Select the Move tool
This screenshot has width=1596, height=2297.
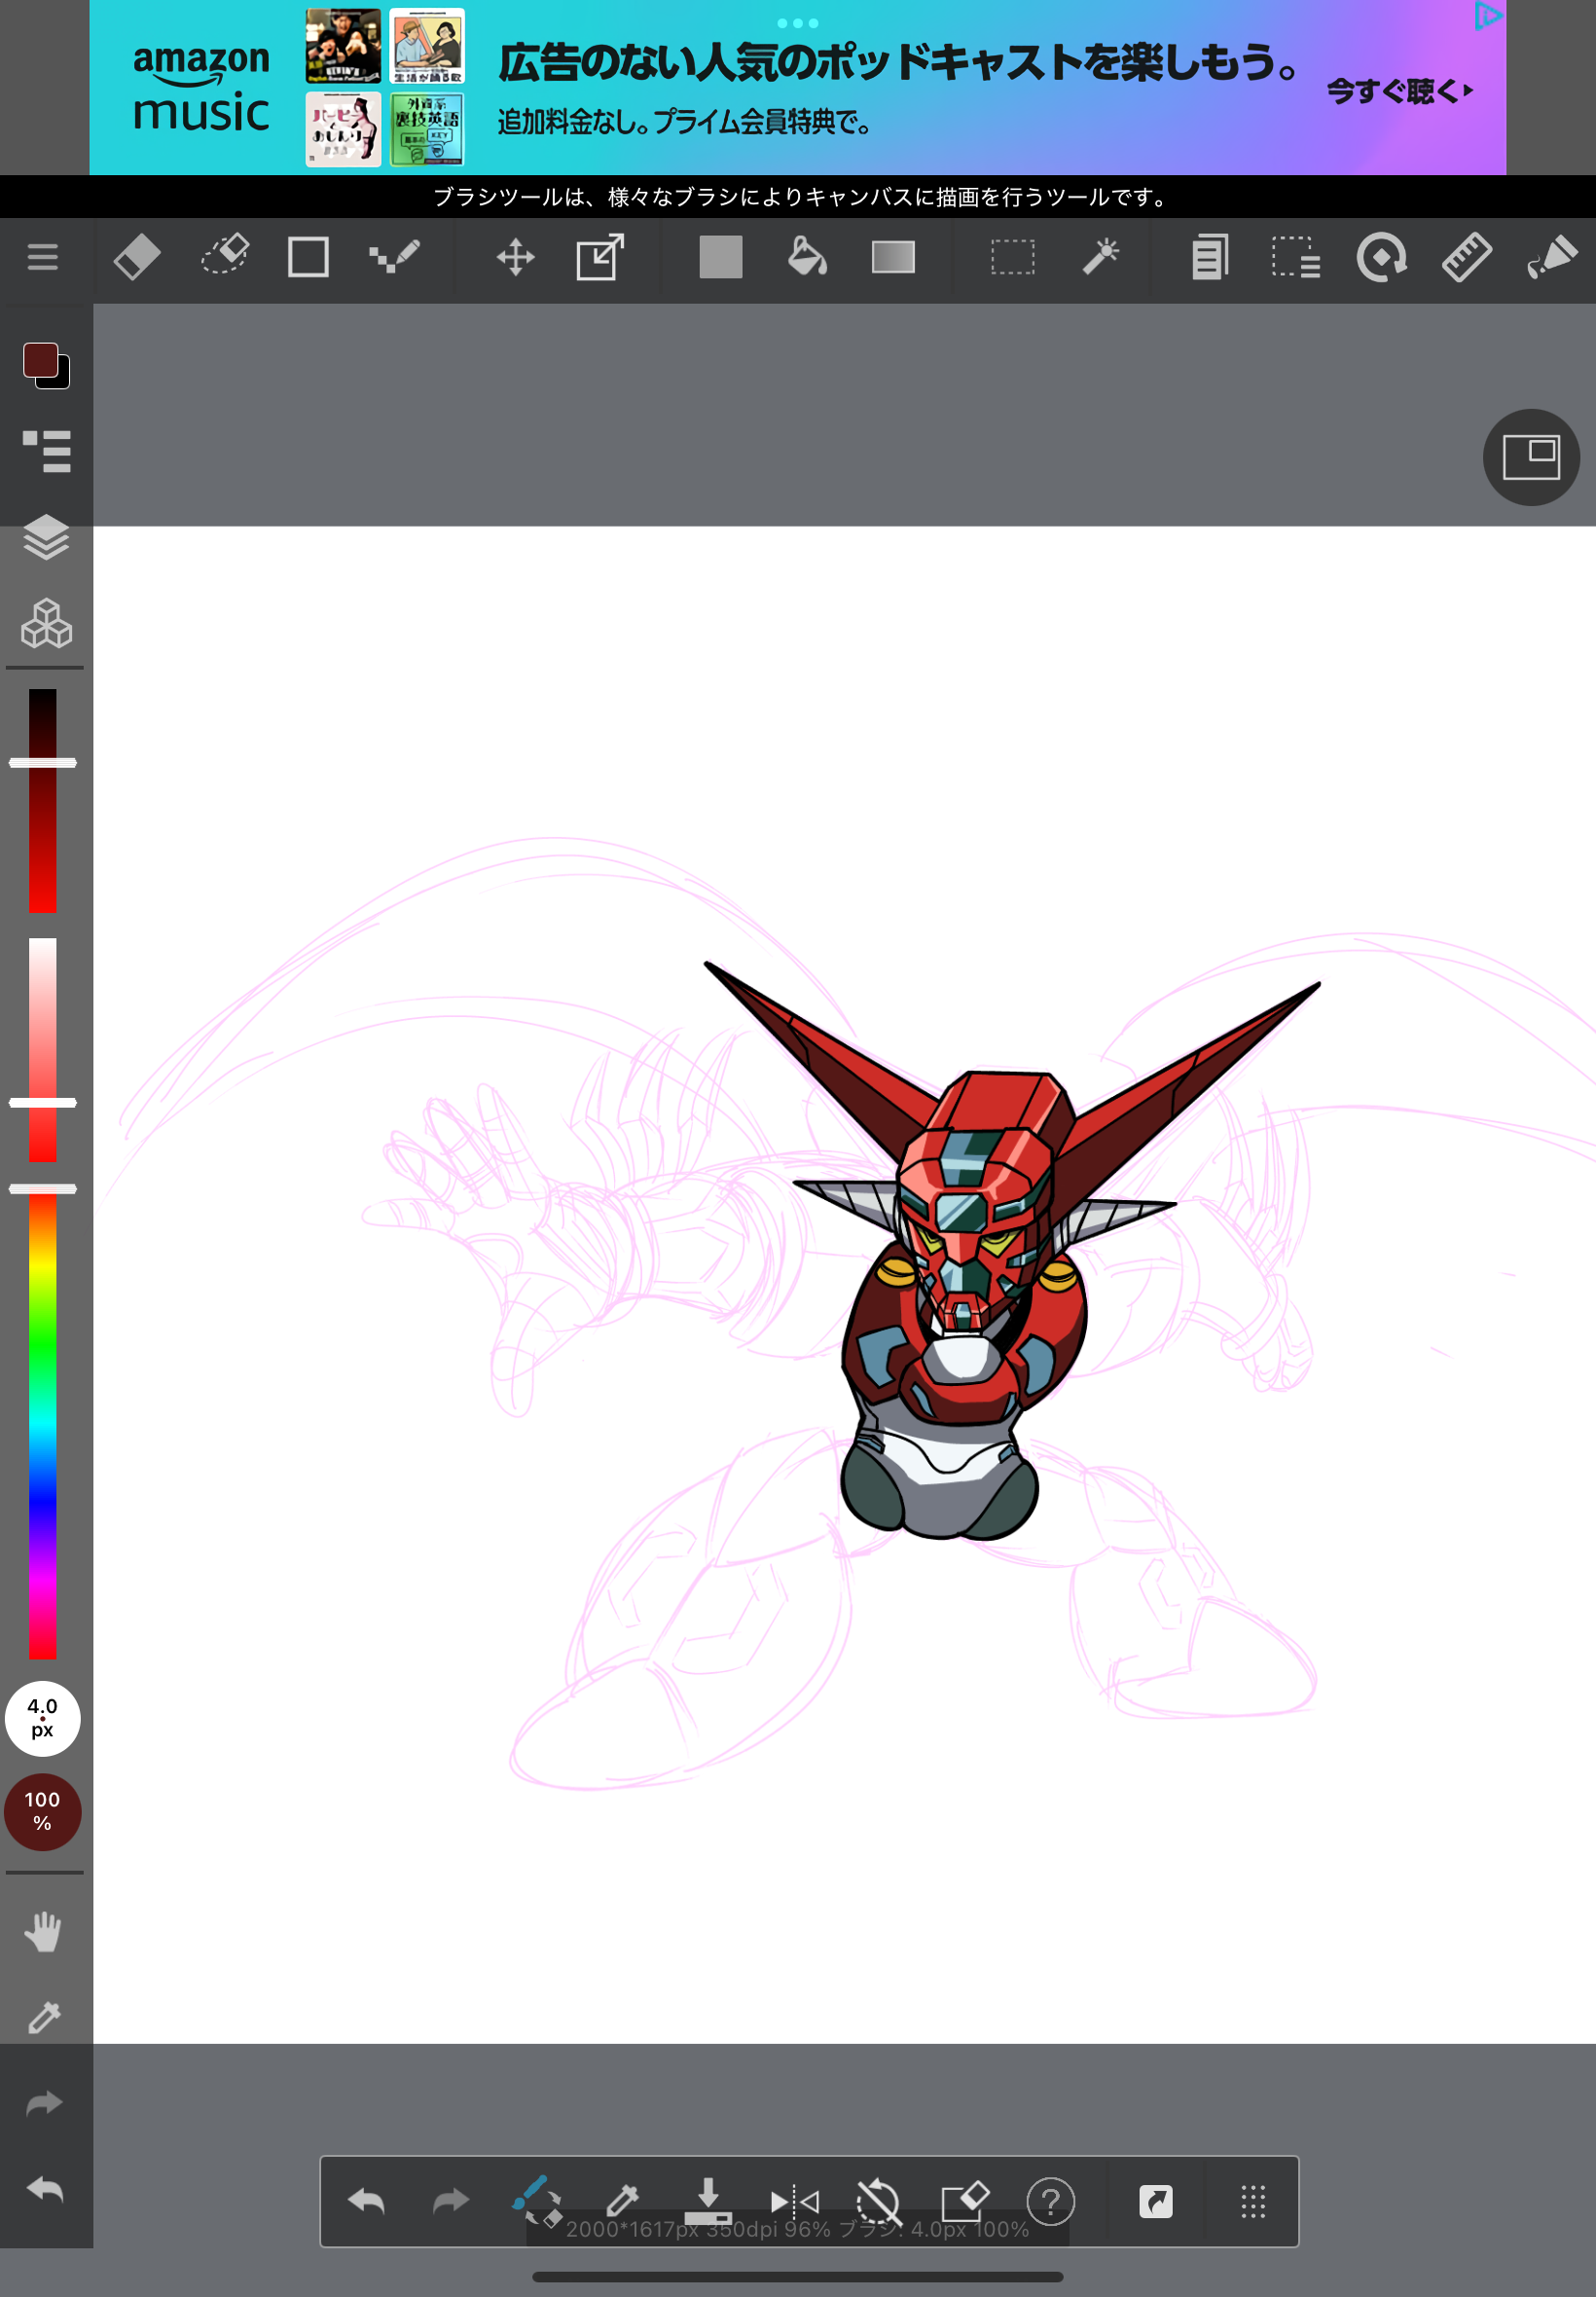coord(515,258)
